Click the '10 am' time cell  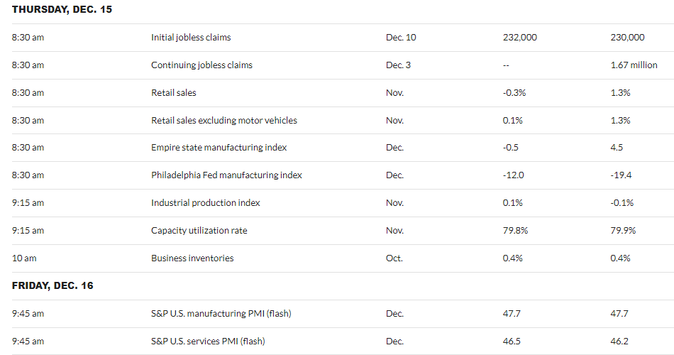tap(24, 258)
